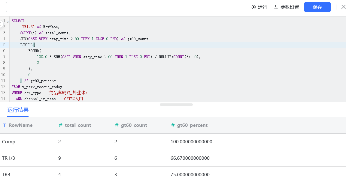Save the query with 保存 button

[x=317, y=7]
